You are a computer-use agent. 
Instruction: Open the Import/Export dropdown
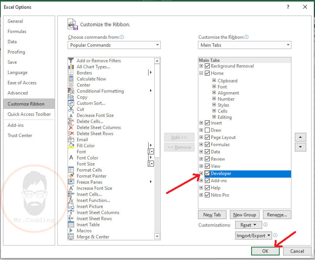[253, 236]
